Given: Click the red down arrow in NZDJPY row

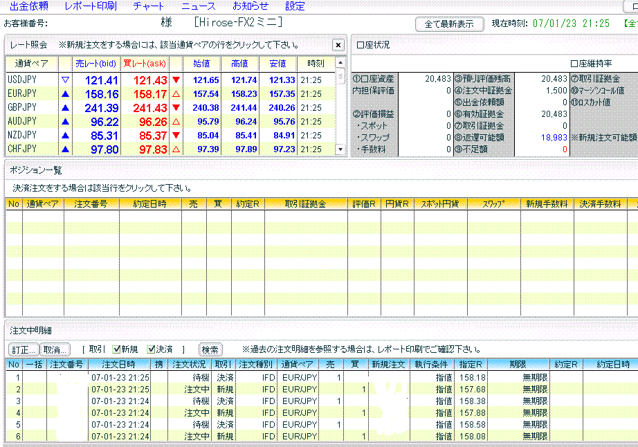Looking at the screenshot, I should tap(176, 136).
